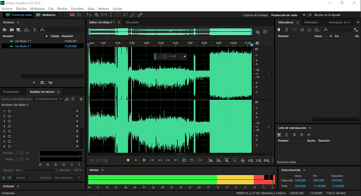
Task: Open the Favoritos menu
Action: point(77,8)
